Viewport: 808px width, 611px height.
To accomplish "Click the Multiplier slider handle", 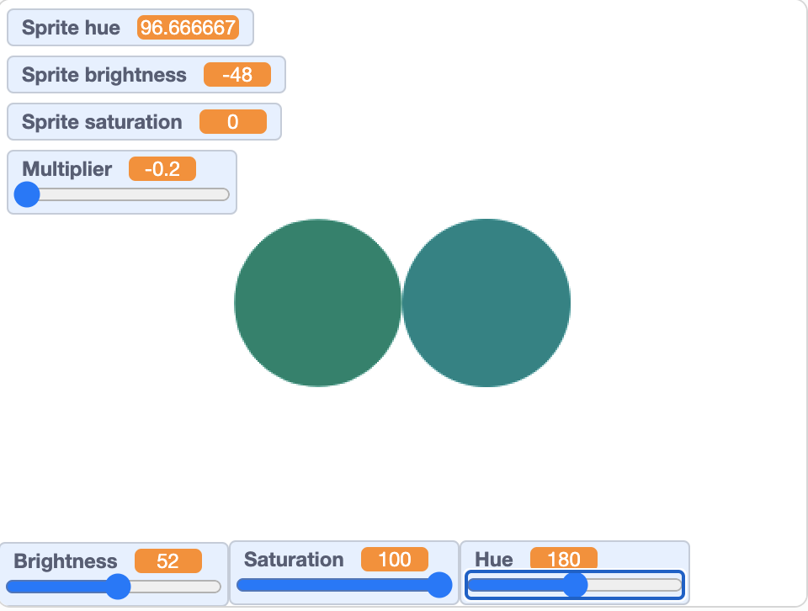I will (26, 194).
